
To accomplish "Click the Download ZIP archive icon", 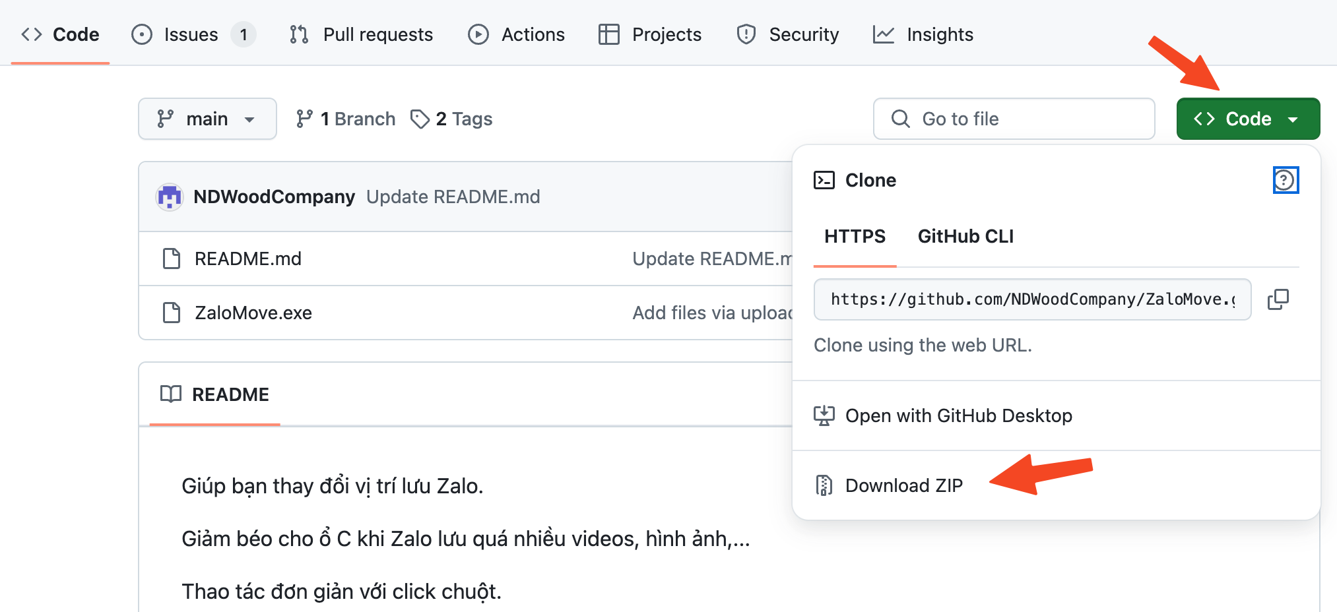I will [x=824, y=485].
